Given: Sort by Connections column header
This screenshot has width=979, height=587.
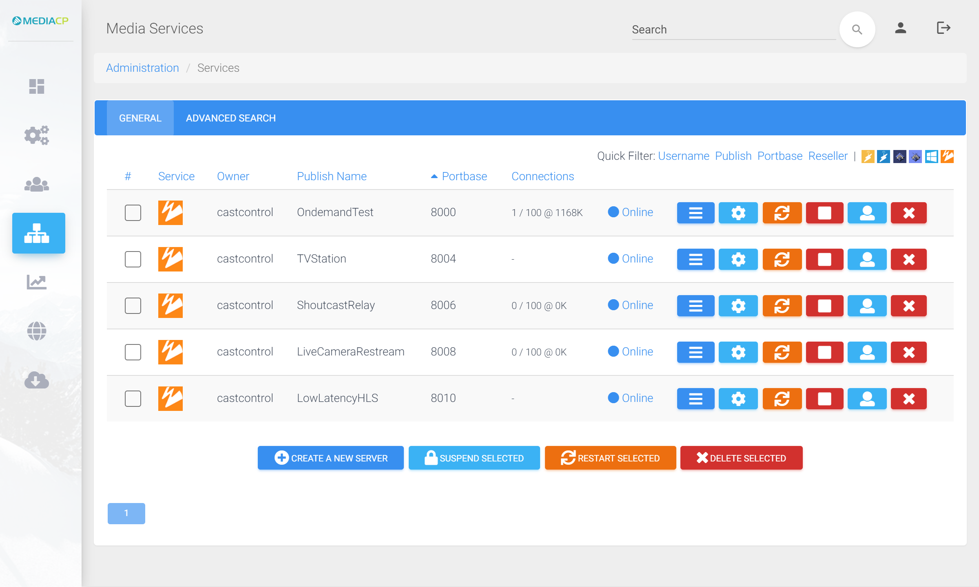Looking at the screenshot, I should click(543, 177).
